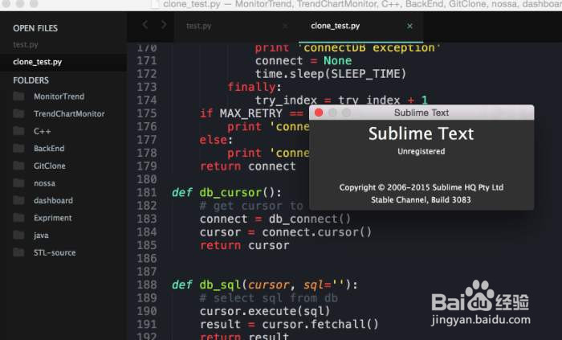The height and width of the screenshot is (340, 562).
Task: Click the MonitorTrend folder icon
Action: tap(18, 96)
